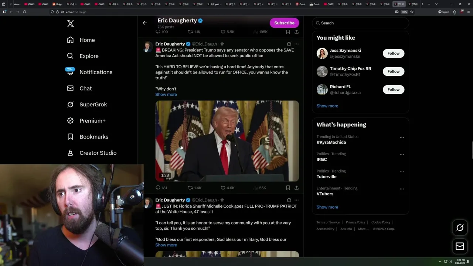The image size is (473, 266).
Task: Share the top post beside 195K views
Action: (x=296, y=32)
